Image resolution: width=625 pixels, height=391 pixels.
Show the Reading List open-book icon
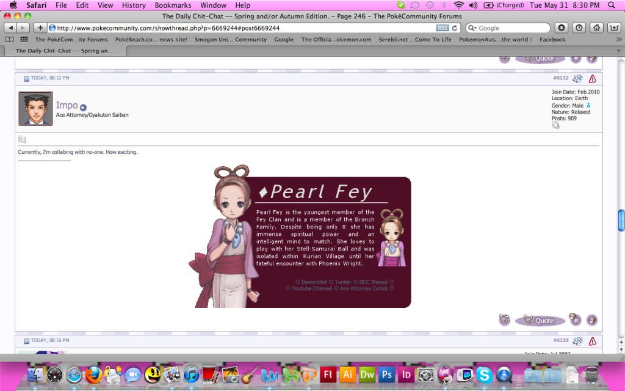[10, 40]
